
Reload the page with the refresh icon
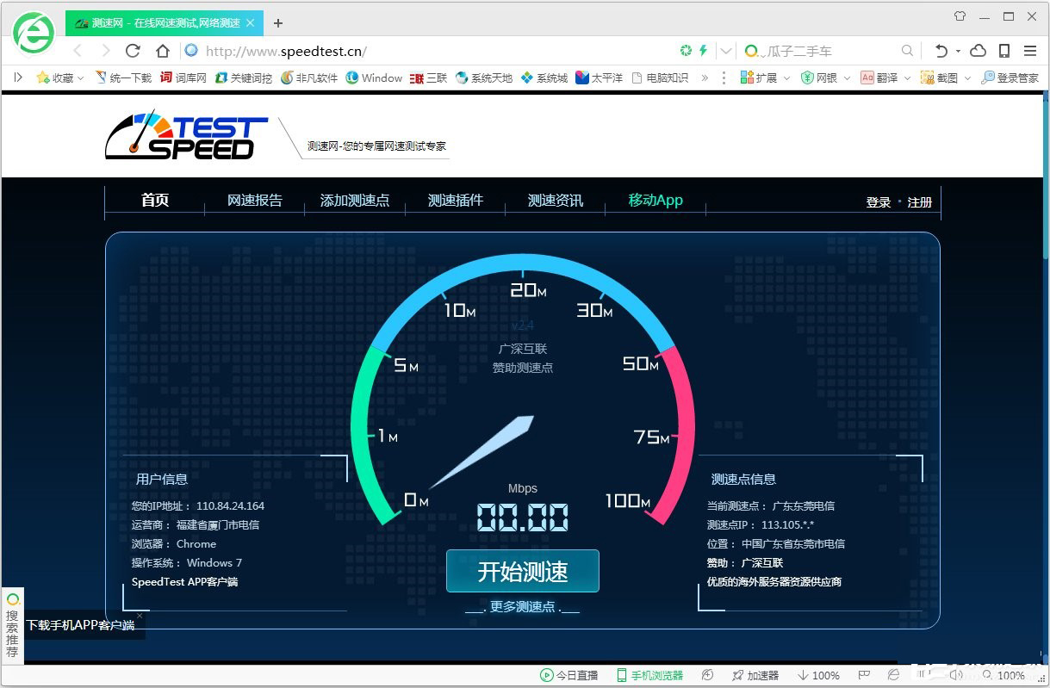(133, 51)
